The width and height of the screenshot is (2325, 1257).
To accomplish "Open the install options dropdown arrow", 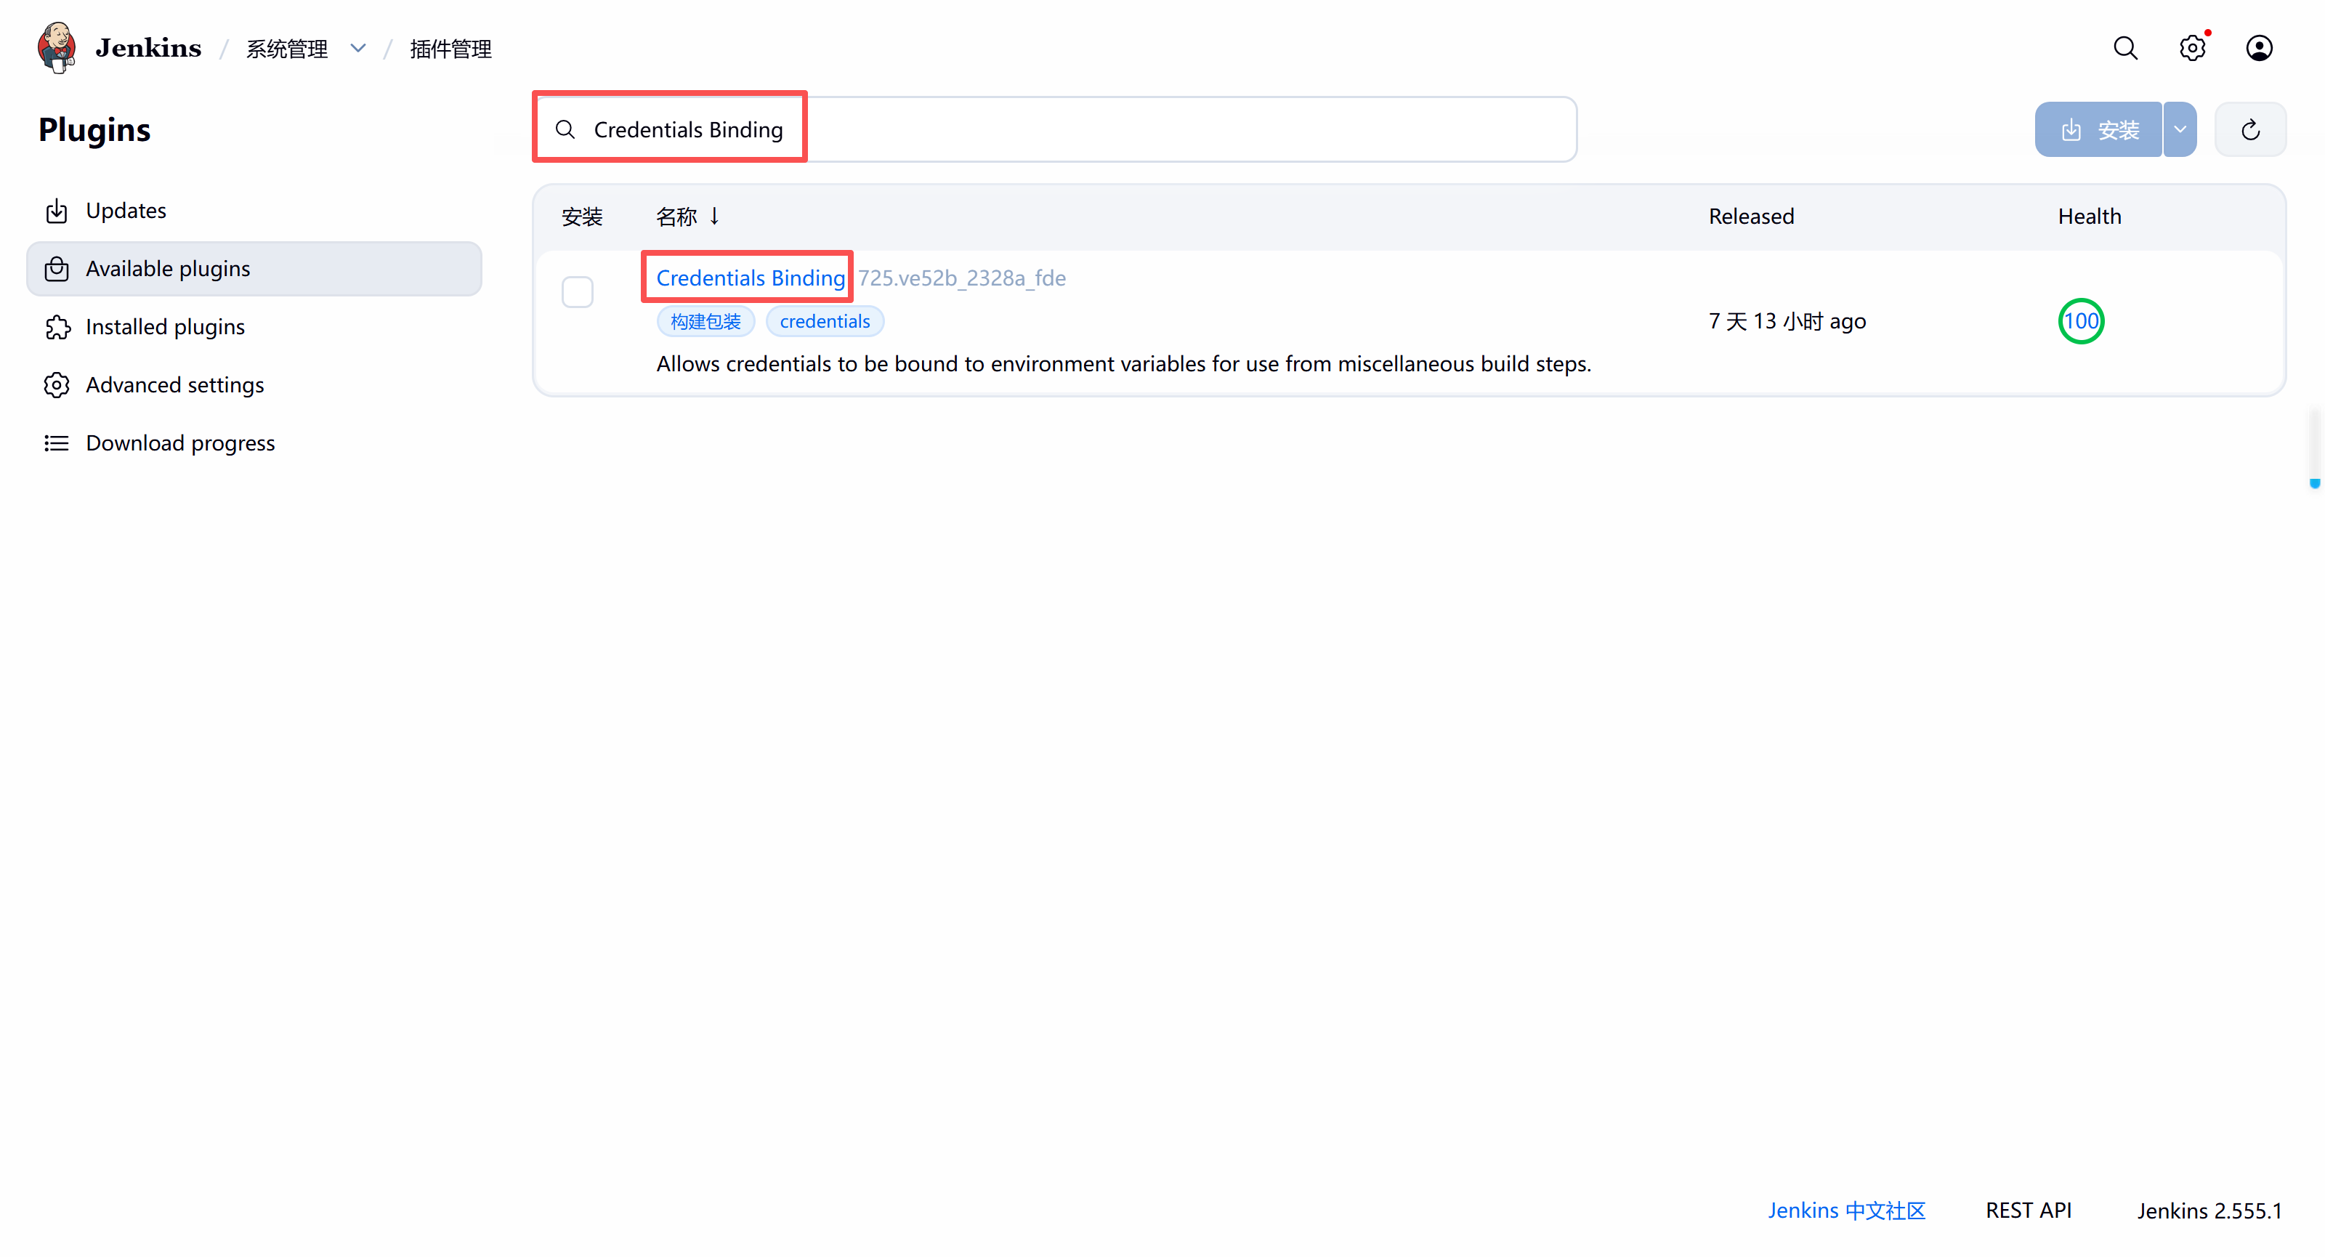I will 2180,130.
